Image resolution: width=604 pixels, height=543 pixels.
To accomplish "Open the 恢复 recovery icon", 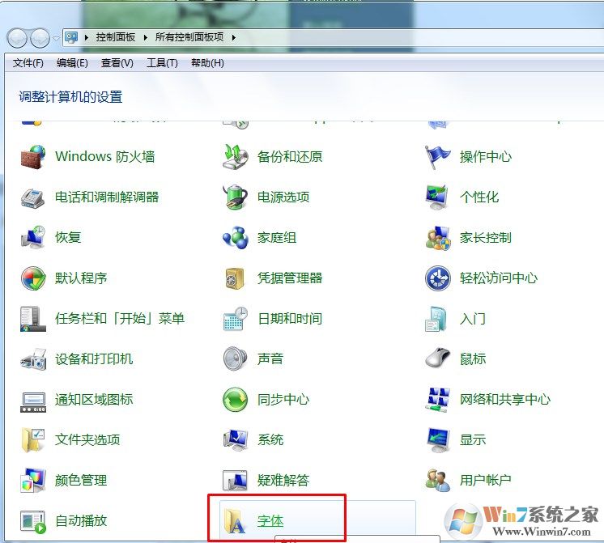I will tap(33, 238).
